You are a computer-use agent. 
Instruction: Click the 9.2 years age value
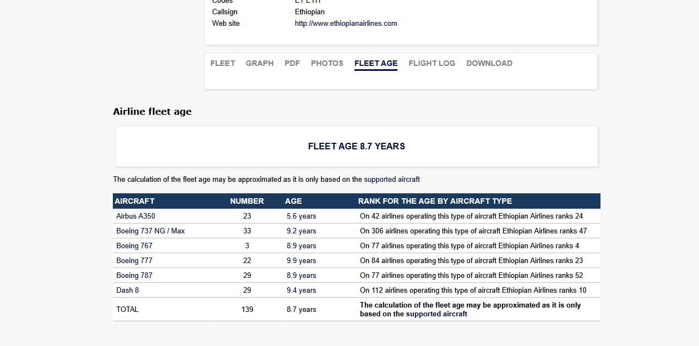pyautogui.click(x=302, y=231)
